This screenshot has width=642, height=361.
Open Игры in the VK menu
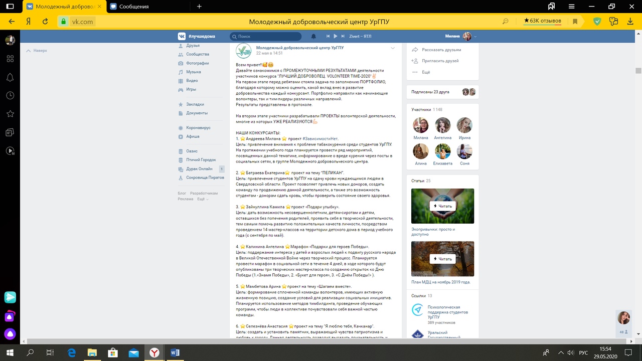(191, 89)
